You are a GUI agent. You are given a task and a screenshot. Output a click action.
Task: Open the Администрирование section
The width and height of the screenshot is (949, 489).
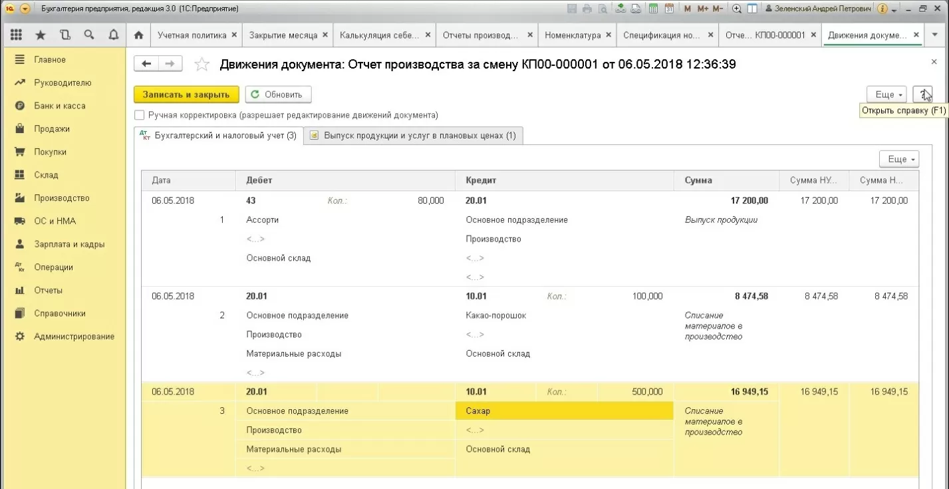(x=74, y=337)
